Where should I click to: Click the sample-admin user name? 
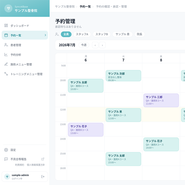click(20, 175)
